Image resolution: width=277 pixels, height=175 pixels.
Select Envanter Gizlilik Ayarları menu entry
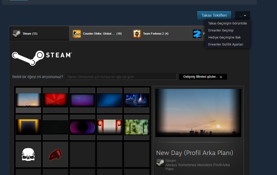(x=226, y=44)
